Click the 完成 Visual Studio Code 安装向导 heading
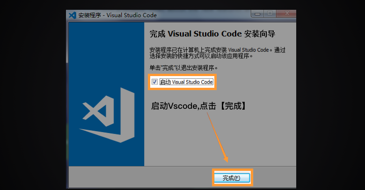 click(x=212, y=34)
